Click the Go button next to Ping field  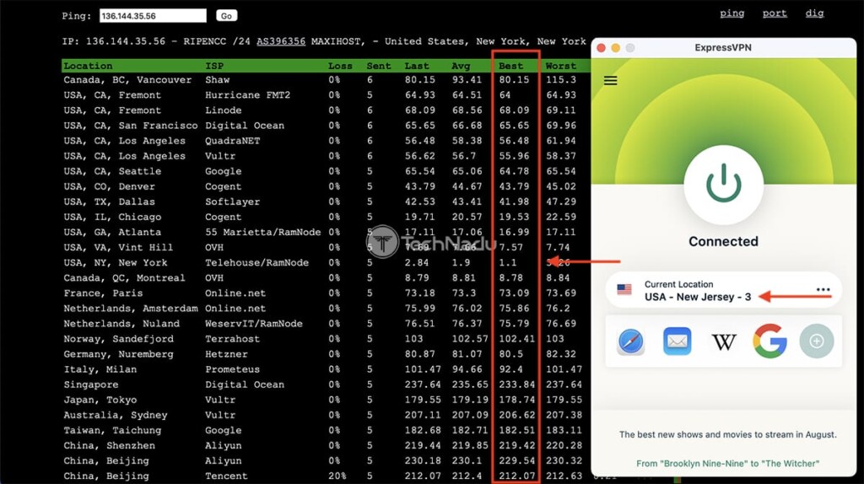click(x=226, y=16)
